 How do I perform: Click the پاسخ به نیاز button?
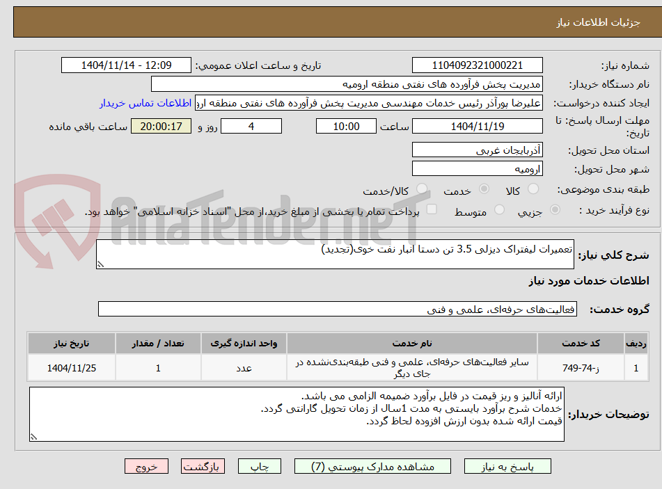[507, 466]
